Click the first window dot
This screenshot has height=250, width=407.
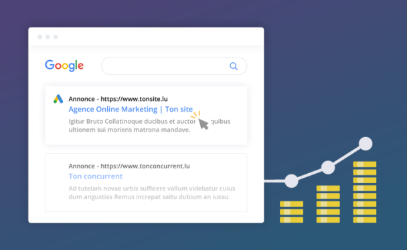click(39, 37)
